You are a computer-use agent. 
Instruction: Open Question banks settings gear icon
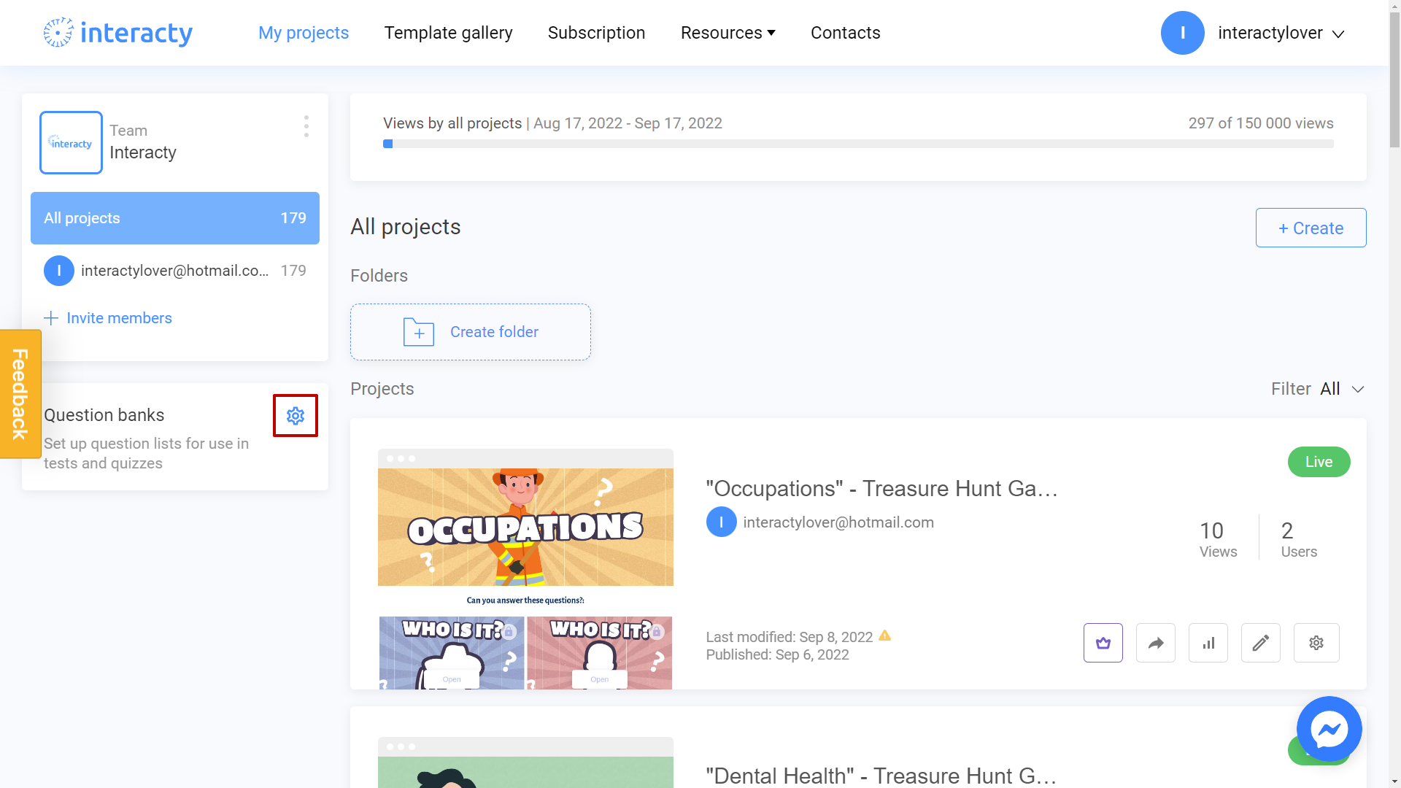click(x=296, y=414)
